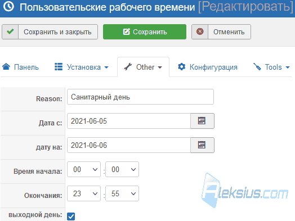The width and height of the screenshot is (295, 221).
Task: Click the red cancel circle icon
Action: tap(200, 31)
